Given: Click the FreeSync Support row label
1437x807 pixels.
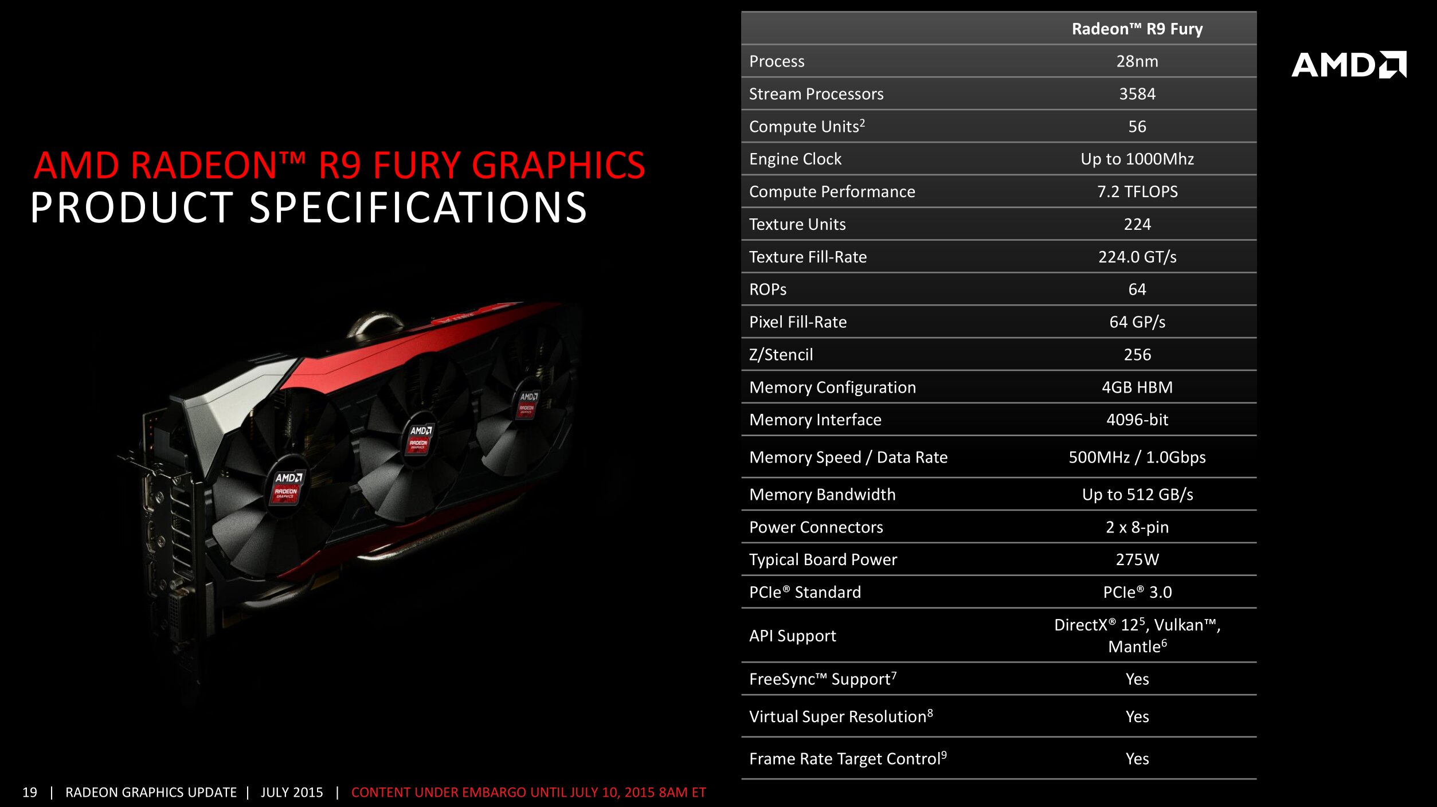Looking at the screenshot, I should 822,679.
